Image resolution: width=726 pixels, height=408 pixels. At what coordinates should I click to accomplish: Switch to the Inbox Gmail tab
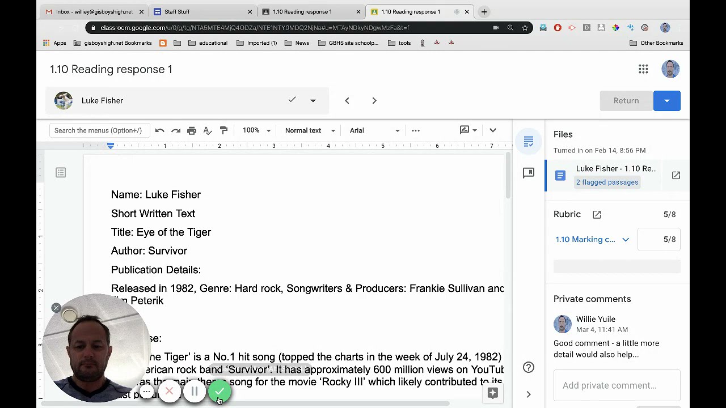click(x=94, y=11)
